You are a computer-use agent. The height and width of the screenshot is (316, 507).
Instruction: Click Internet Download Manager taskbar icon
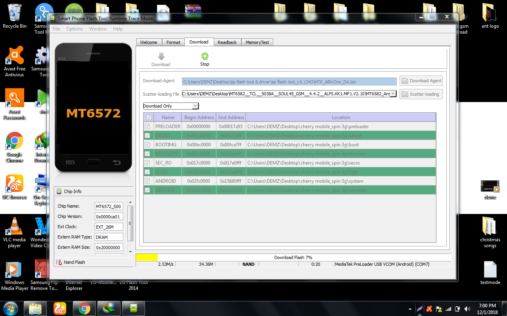tap(109, 308)
